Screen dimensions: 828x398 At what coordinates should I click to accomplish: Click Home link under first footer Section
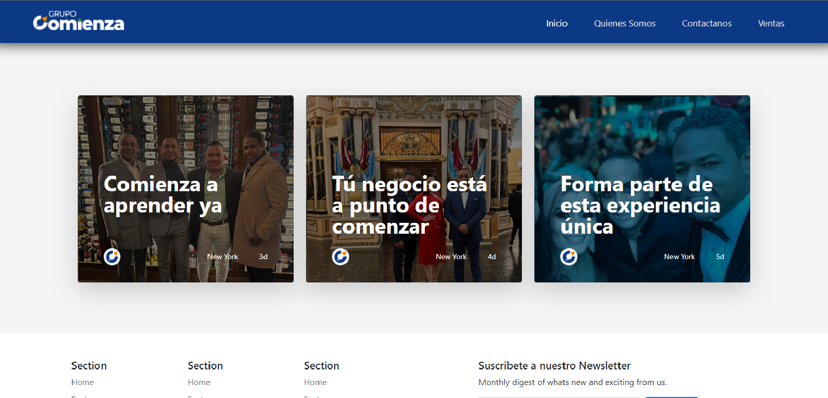coord(82,382)
